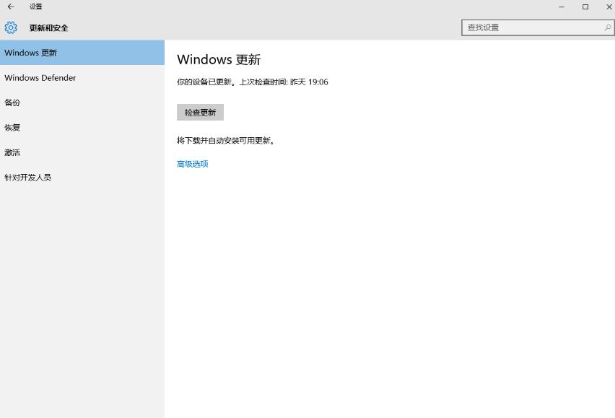This screenshot has height=418, width=615.
Task: Minimize the settings window
Action: pyautogui.click(x=562, y=6)
